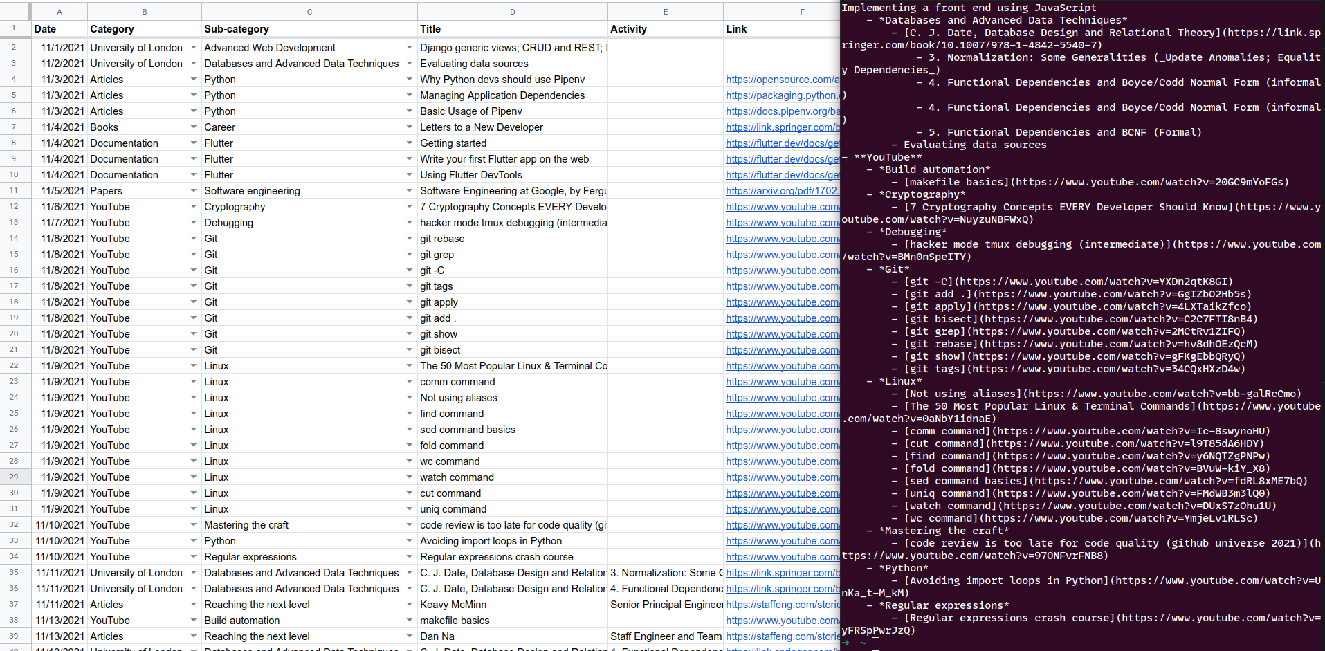1325x651 pixels.
Task: Open Category dropdown arrow for Books row
Action: (194, 127)
